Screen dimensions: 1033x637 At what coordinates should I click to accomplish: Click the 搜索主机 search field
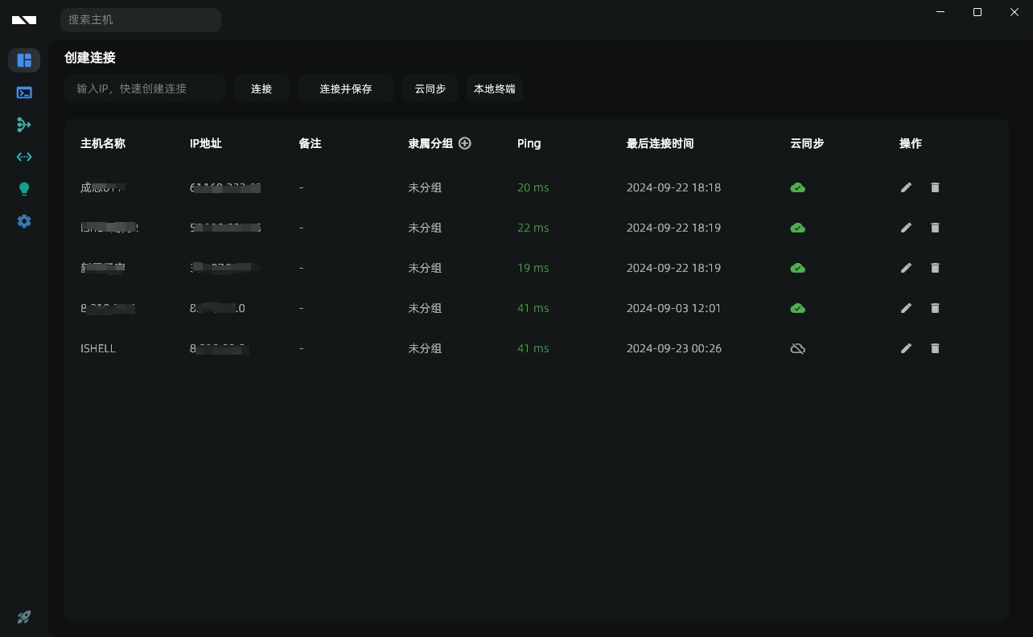[141, 19]
